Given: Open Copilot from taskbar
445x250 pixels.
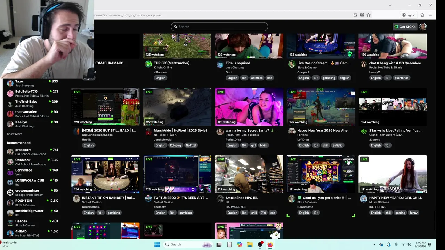Looking at the screenshot, I should tap(240, 244).
